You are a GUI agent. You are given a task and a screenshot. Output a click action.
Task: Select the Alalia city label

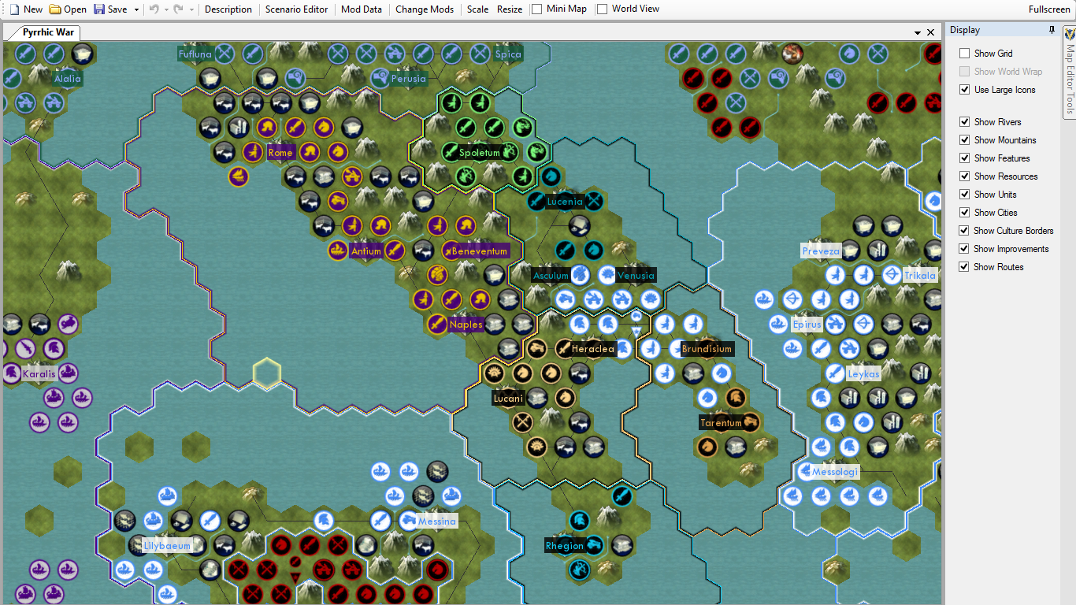point(67,79)
